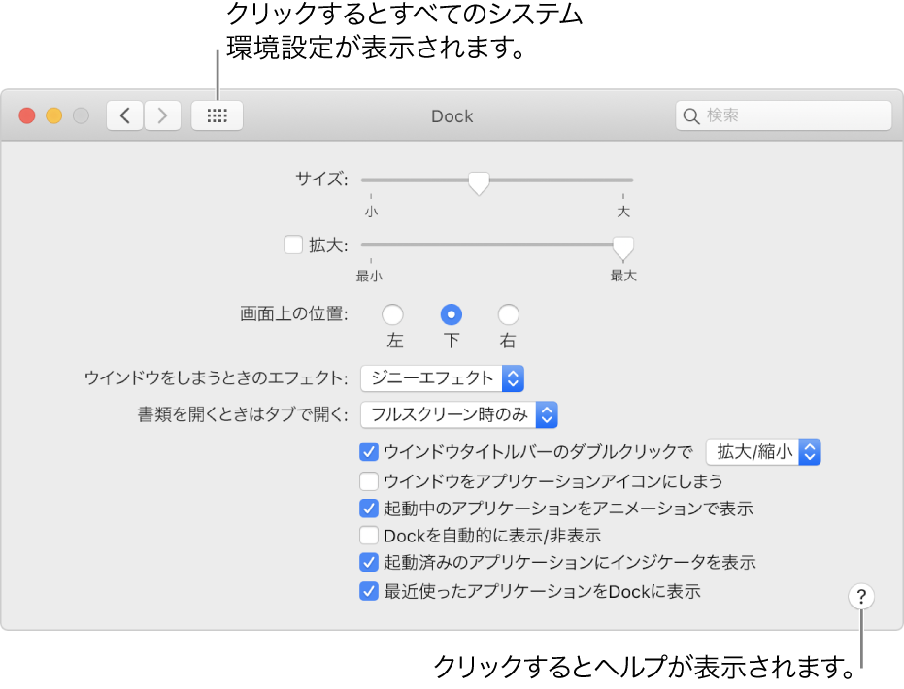Open the 拡大/縮小 double-click action dropdown

pyautogui.click(x=763, y=452)
